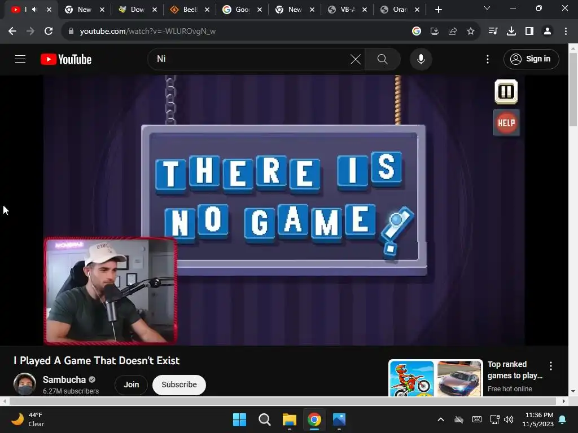Image resolution: width=578 pixels, height=433 pixels.
Task: Open the tab search chevron
Action: pyautogui.click(x=487, y=8)
